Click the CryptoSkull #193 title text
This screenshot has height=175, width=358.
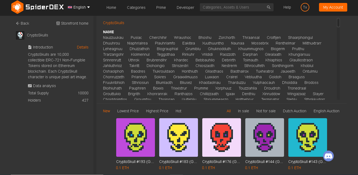point(135,162)
